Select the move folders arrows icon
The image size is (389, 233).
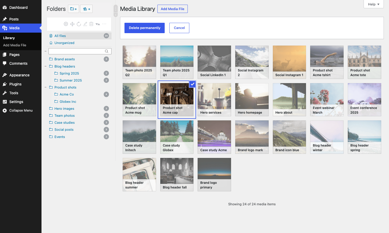(x=72, y=24)
